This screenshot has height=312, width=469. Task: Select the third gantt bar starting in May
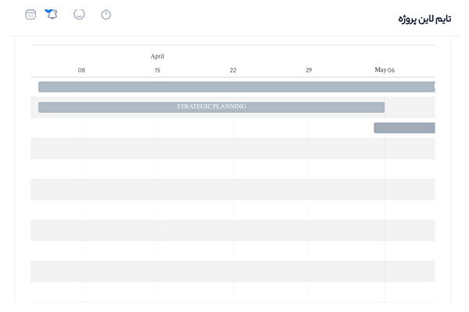click(x=403, y=128)
